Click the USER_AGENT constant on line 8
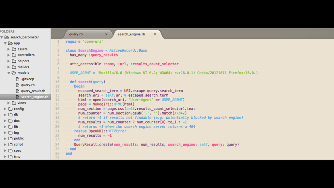 [x=80, y=73]
